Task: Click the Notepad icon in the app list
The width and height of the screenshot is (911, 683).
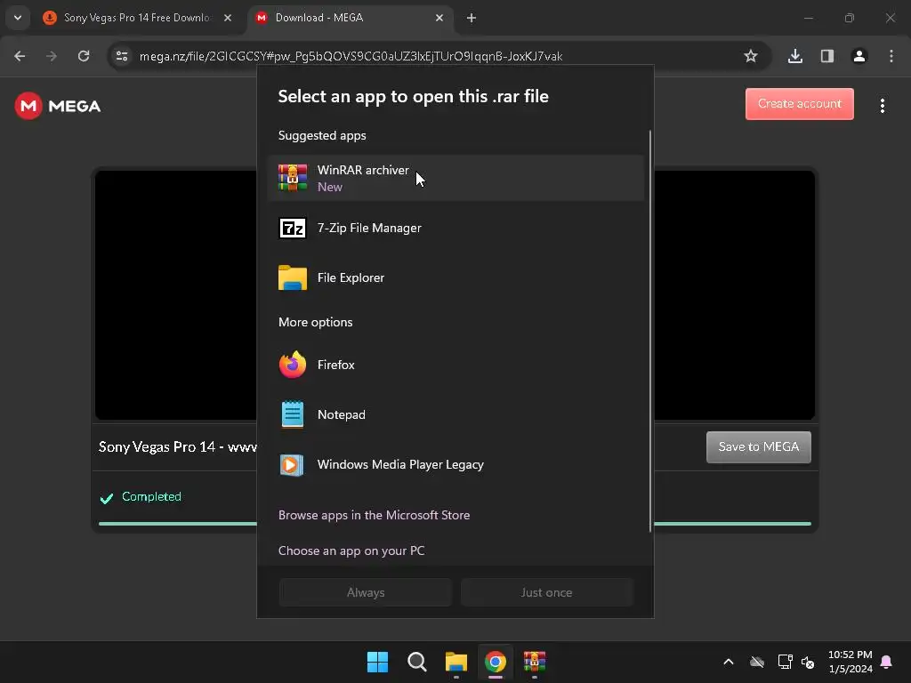Action: (292, 414)
